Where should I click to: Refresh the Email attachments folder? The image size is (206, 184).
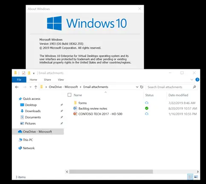[142, 87]
